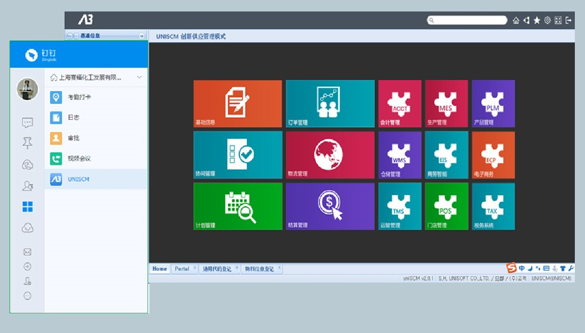Open the POS 门店管理 module tile

click(x=446, y=206)
